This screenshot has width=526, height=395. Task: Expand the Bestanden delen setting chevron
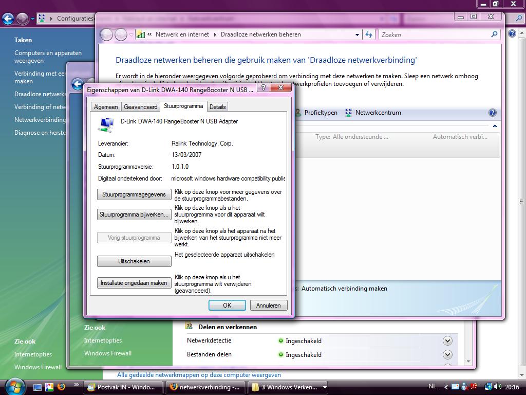click(447, 355)
